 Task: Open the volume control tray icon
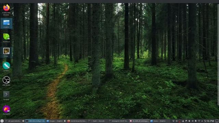pos(189,121)
